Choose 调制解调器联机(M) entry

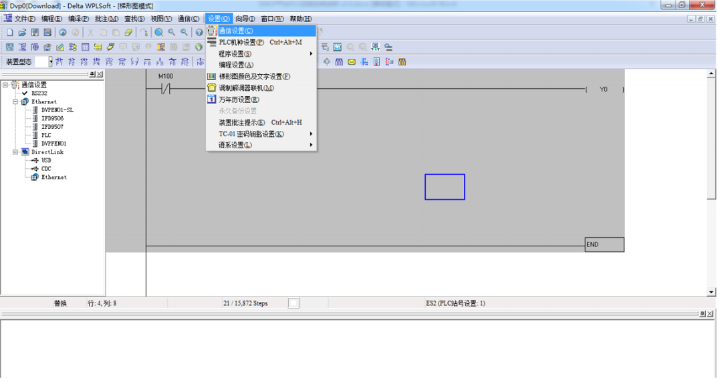[261, 88]
